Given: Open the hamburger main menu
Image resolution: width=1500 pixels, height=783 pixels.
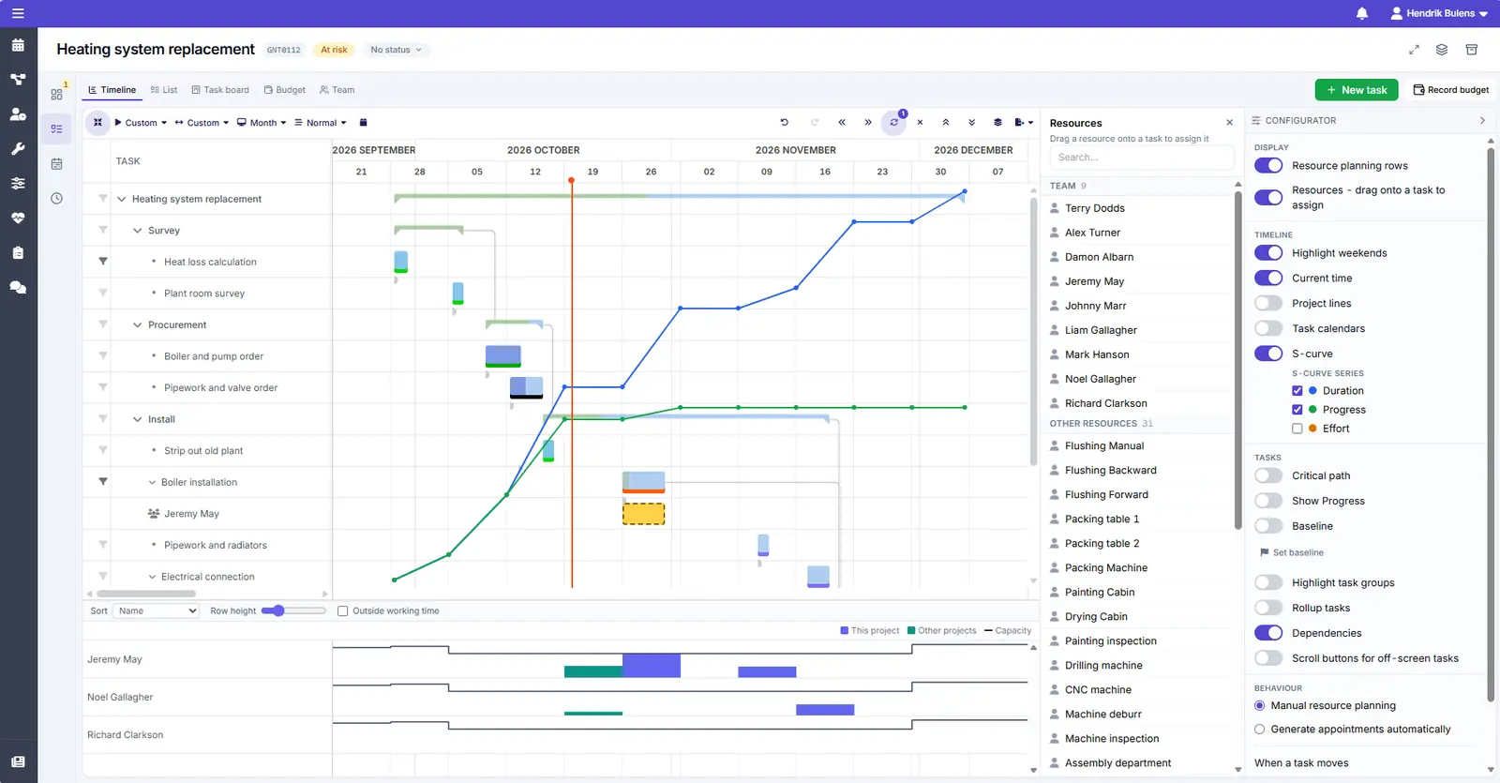Looking at the screenshot, I should click(x=18, y=13).
